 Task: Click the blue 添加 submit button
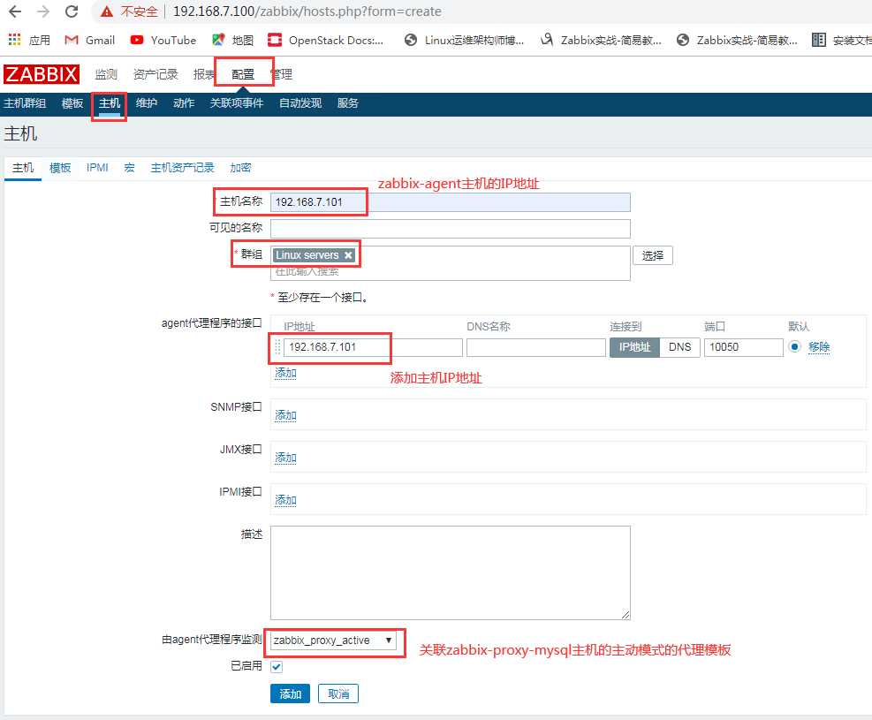(x=291, y=693)
